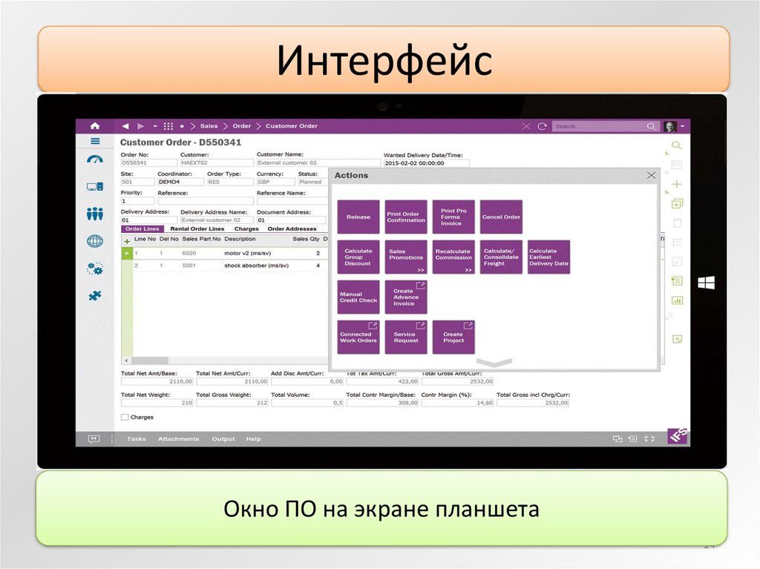
Task: Click the puzzle piece icon in sidebar
Action: 95,296
